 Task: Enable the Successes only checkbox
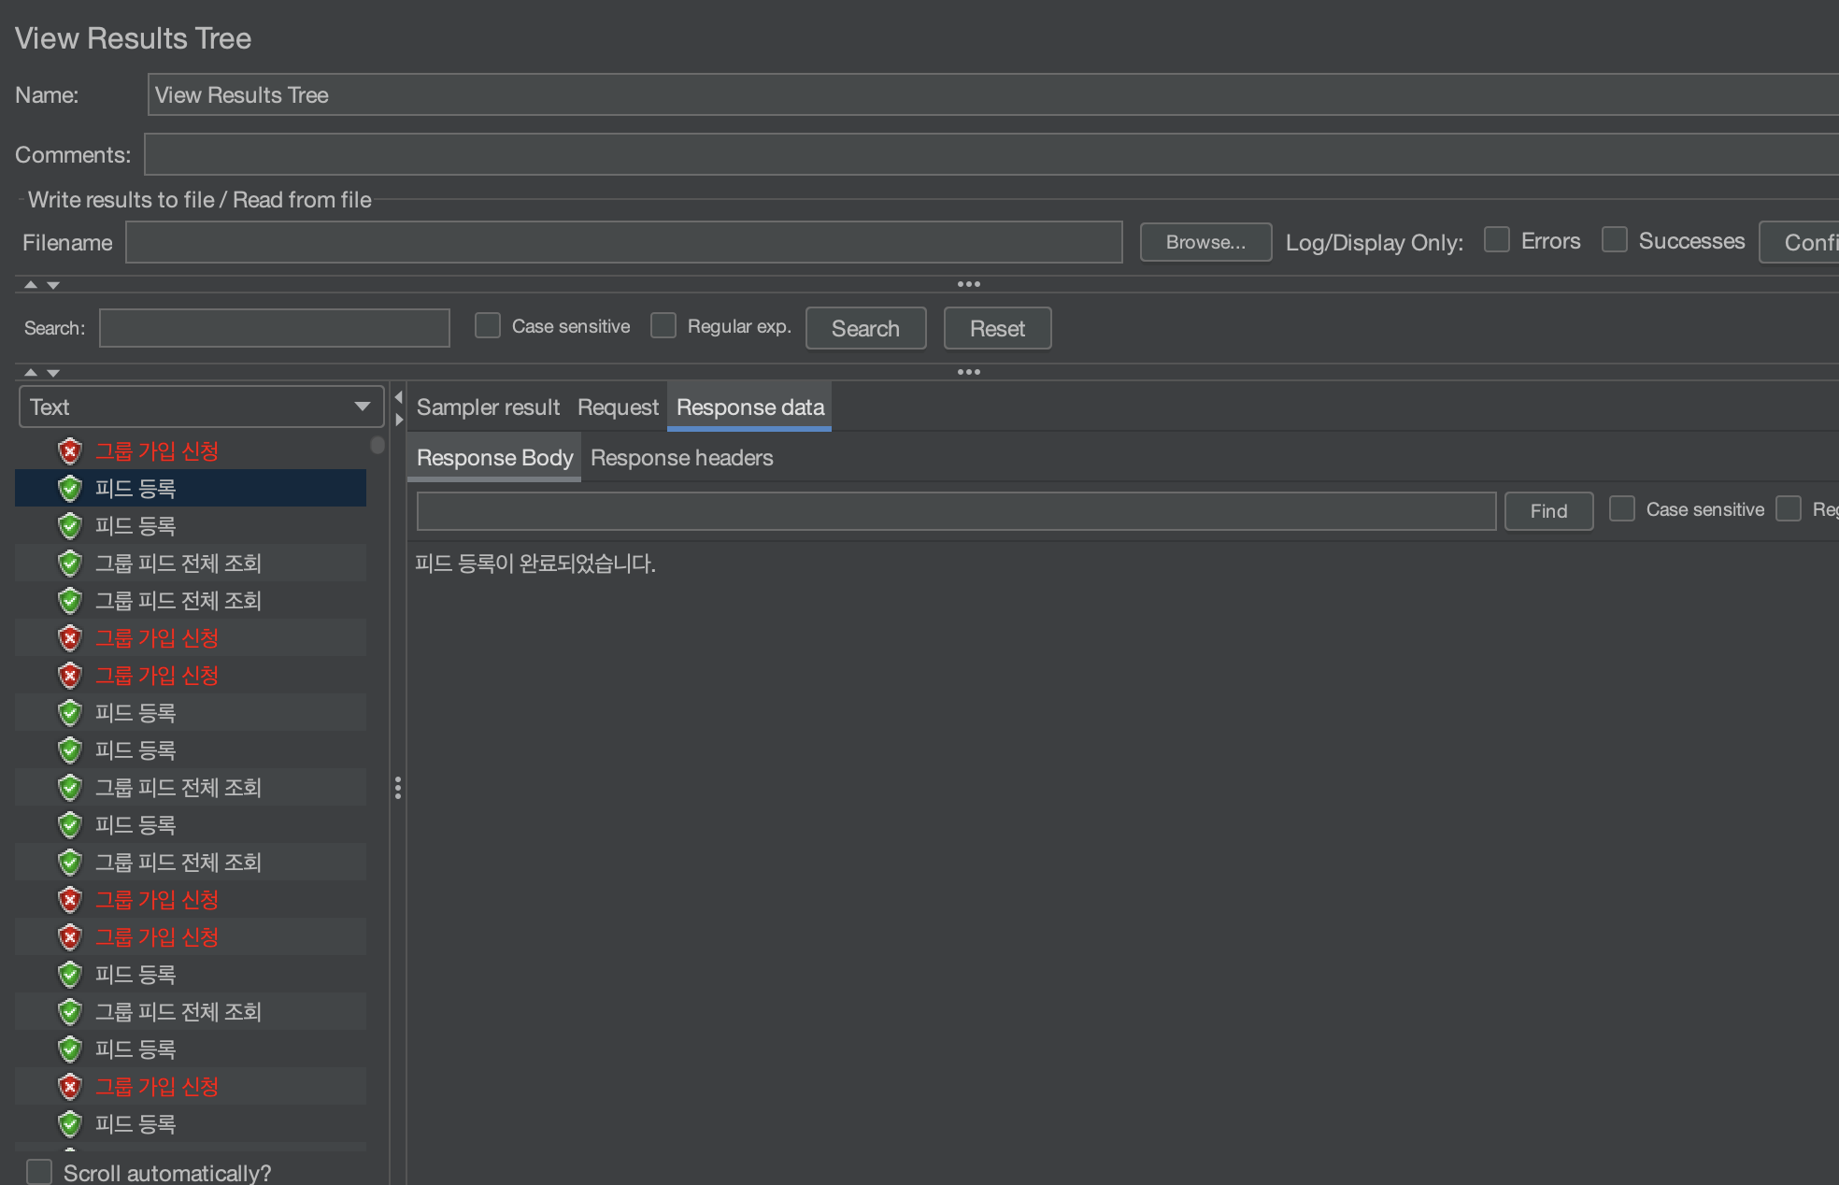[1615, 240]
